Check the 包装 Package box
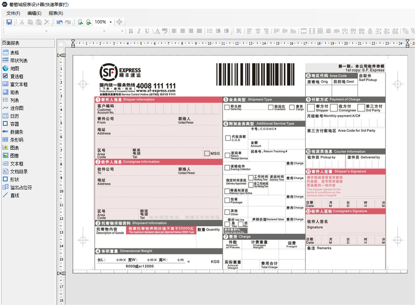416x306 pixels. pyautogui.click(x=227, y=200)
